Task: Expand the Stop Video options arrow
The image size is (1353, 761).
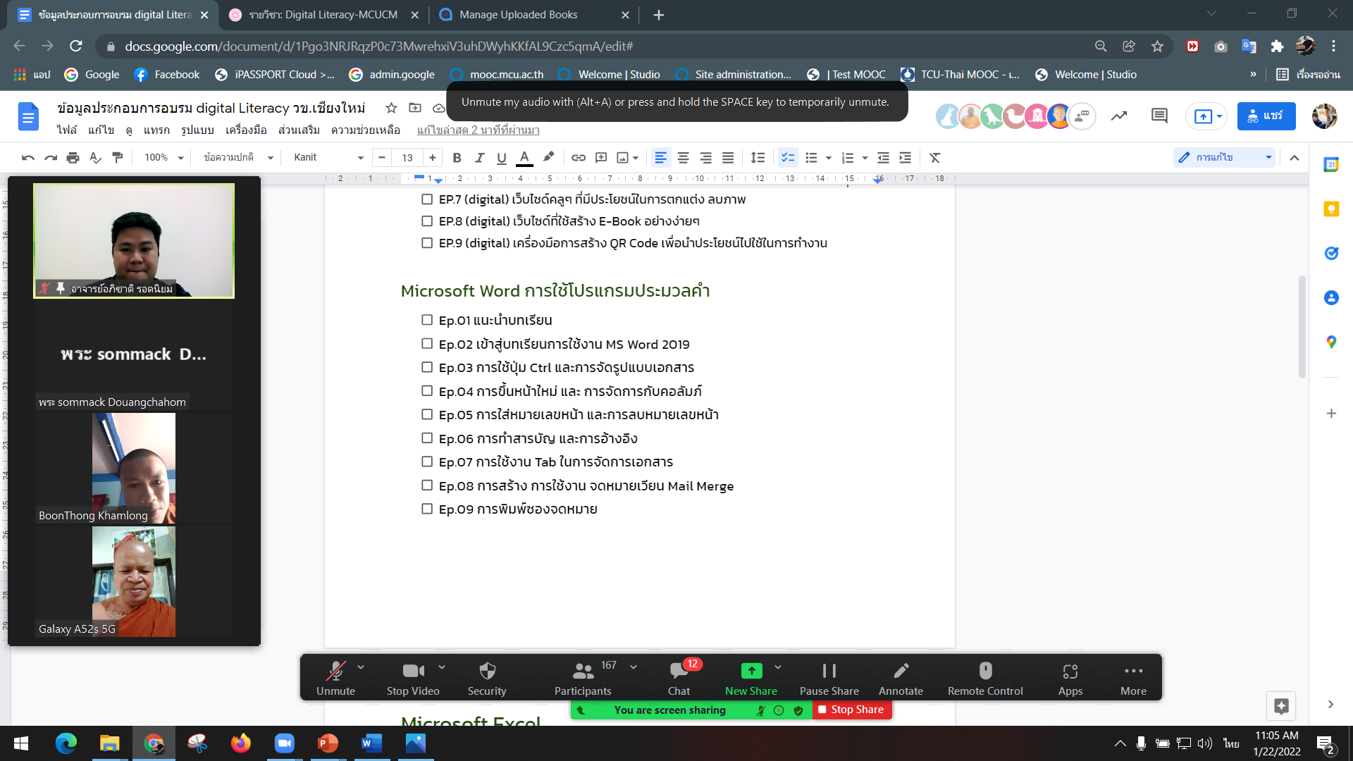Action: pyautogui.click(x=442, y=667)
